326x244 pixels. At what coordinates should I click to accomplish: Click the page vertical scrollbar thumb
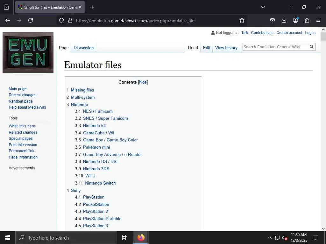pos(323,37)
